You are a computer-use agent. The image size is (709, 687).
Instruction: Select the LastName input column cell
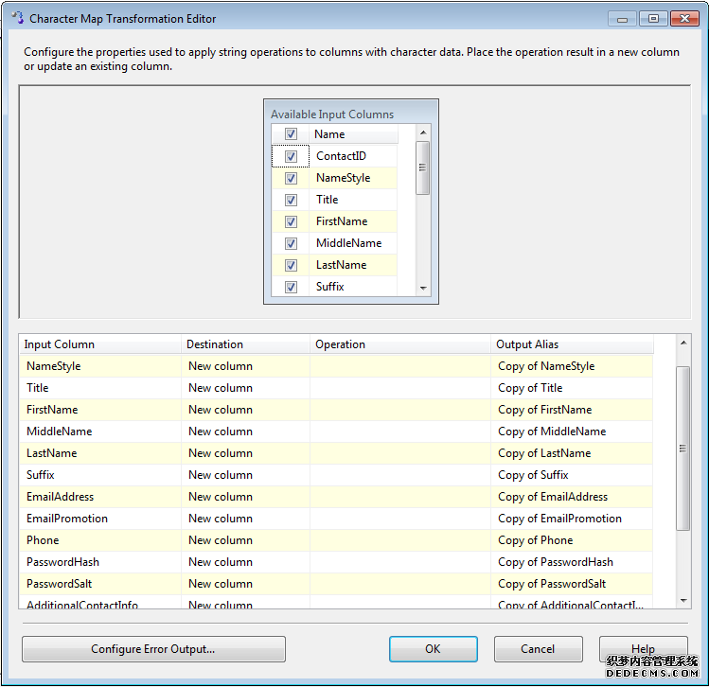click(x=98, y=453)
